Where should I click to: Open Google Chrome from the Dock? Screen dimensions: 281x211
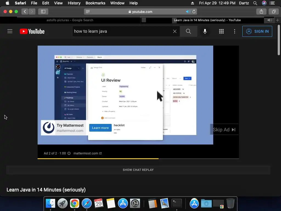tap(75, 204)
